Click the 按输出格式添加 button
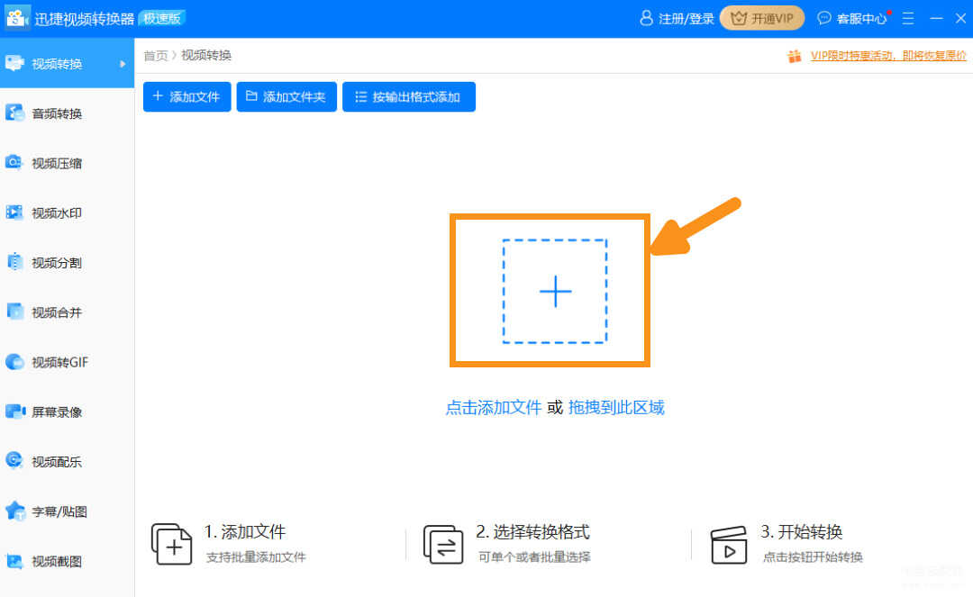The width and height of the screenshot is (973, 597). [409, 96]
